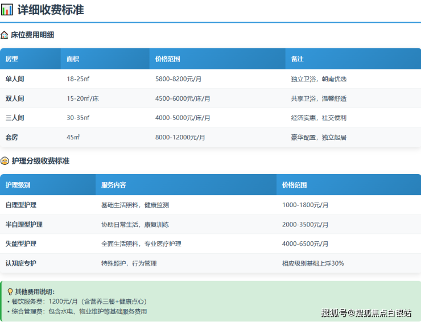Select the 三人间 row label
The height and width of the screenshot is (322, 421).
click(15, 118)
